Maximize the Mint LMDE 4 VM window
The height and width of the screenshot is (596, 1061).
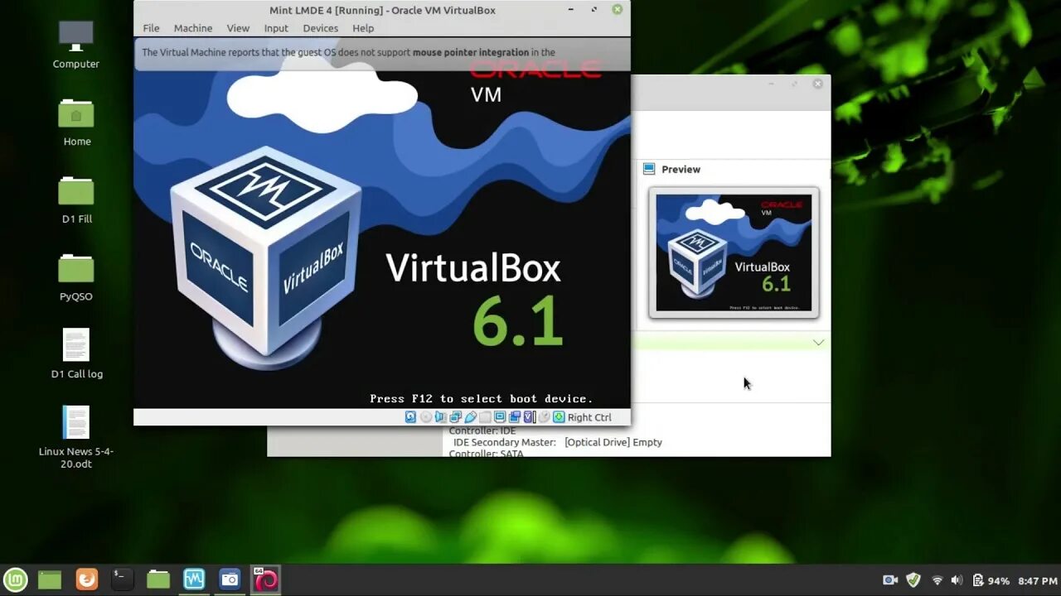594,10
